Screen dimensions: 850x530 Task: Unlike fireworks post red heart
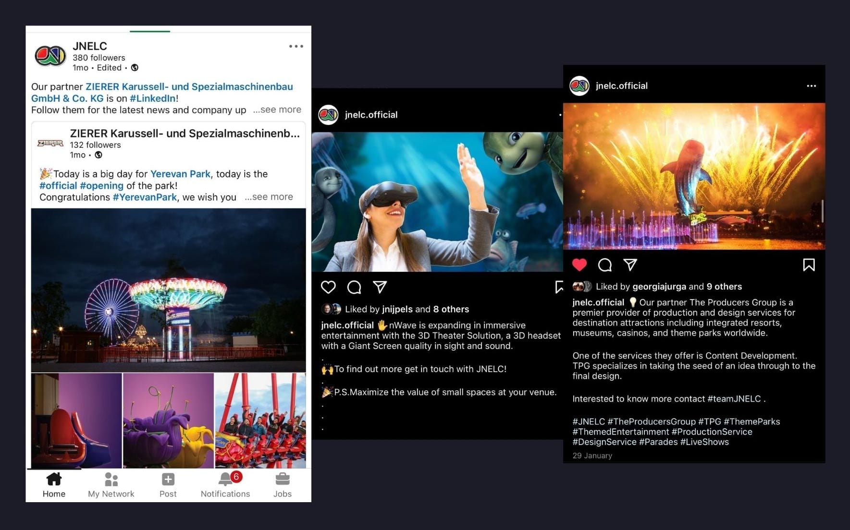[x=579, y=265]
